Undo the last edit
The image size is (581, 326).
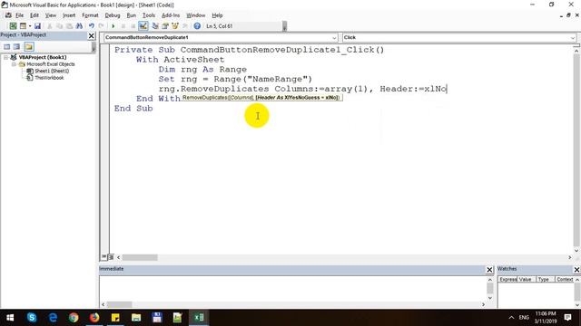pos(91,26)
